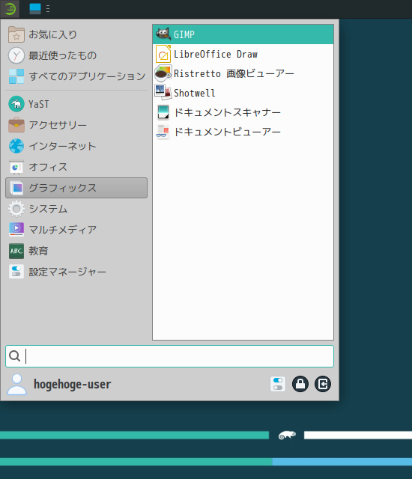Viewport: 412px width, 479px height.
Task: Click the log out icon
Action: 323,384
